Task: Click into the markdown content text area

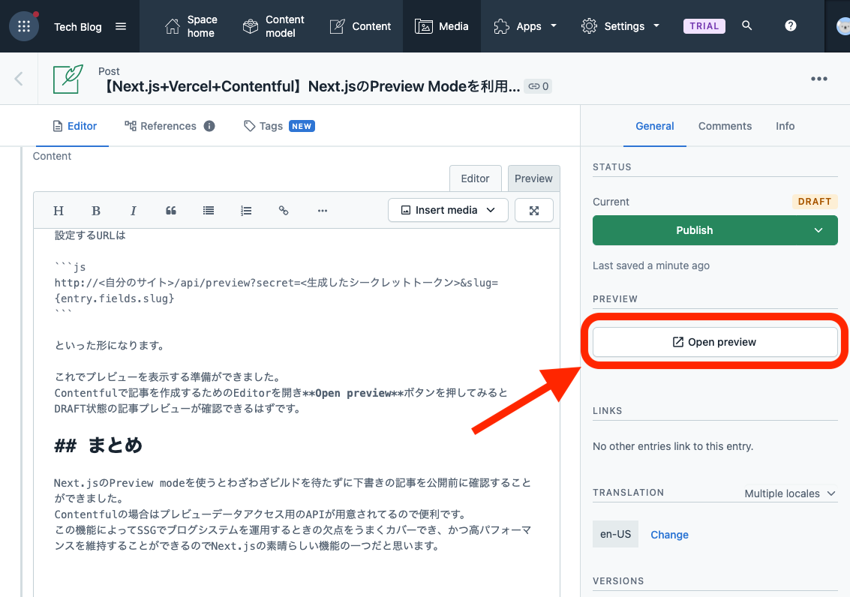Action: [x=296, y=412]
